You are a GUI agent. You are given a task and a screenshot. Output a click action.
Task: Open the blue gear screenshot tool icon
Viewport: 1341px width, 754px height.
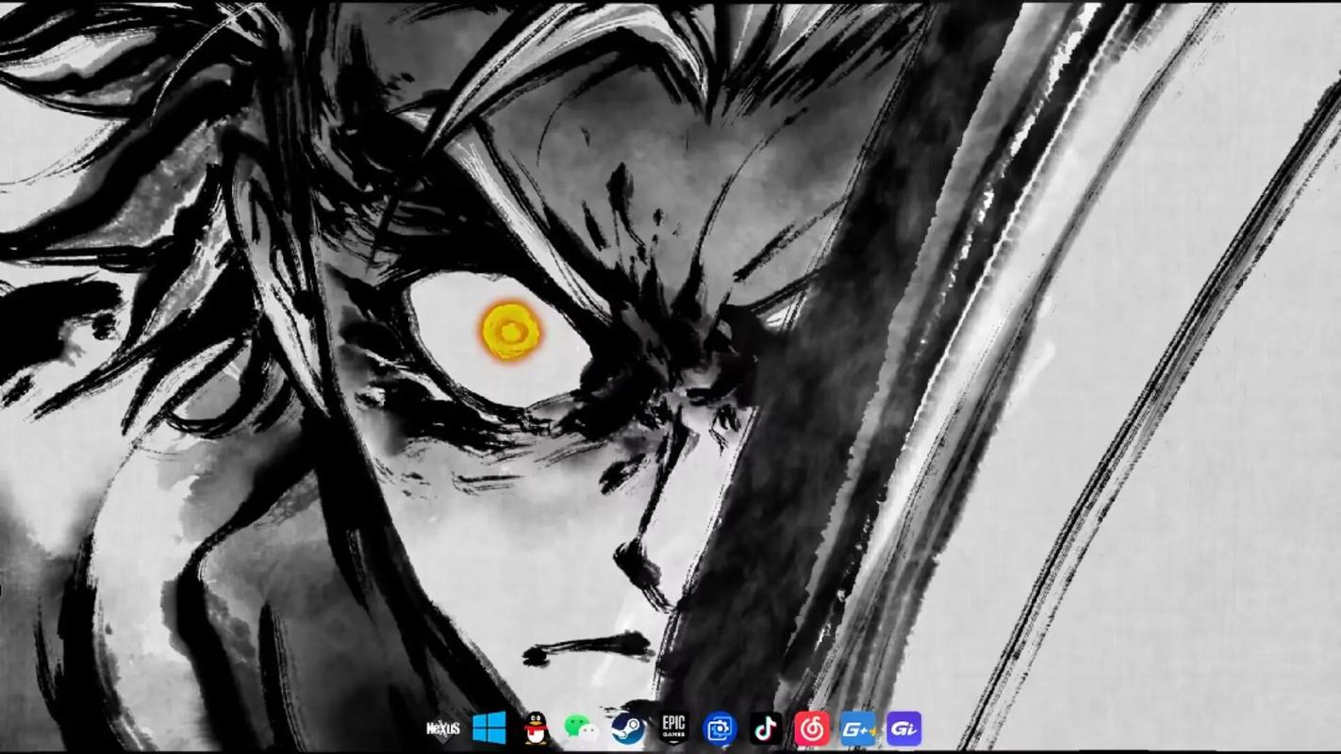coord(720,729)
